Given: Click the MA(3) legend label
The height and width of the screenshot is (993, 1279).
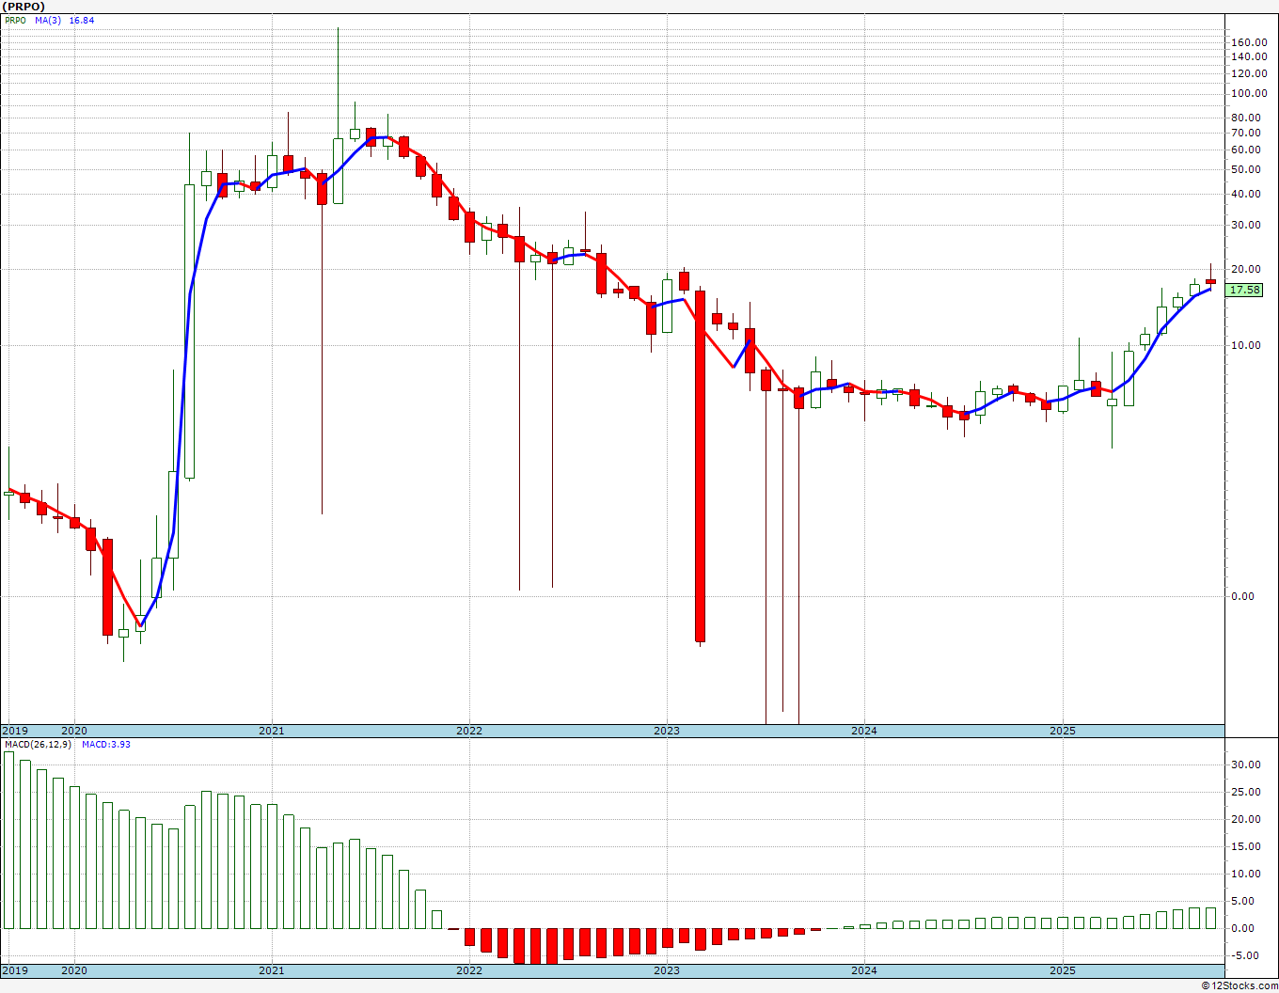Looking at the screenshot, I should (49, 20).
